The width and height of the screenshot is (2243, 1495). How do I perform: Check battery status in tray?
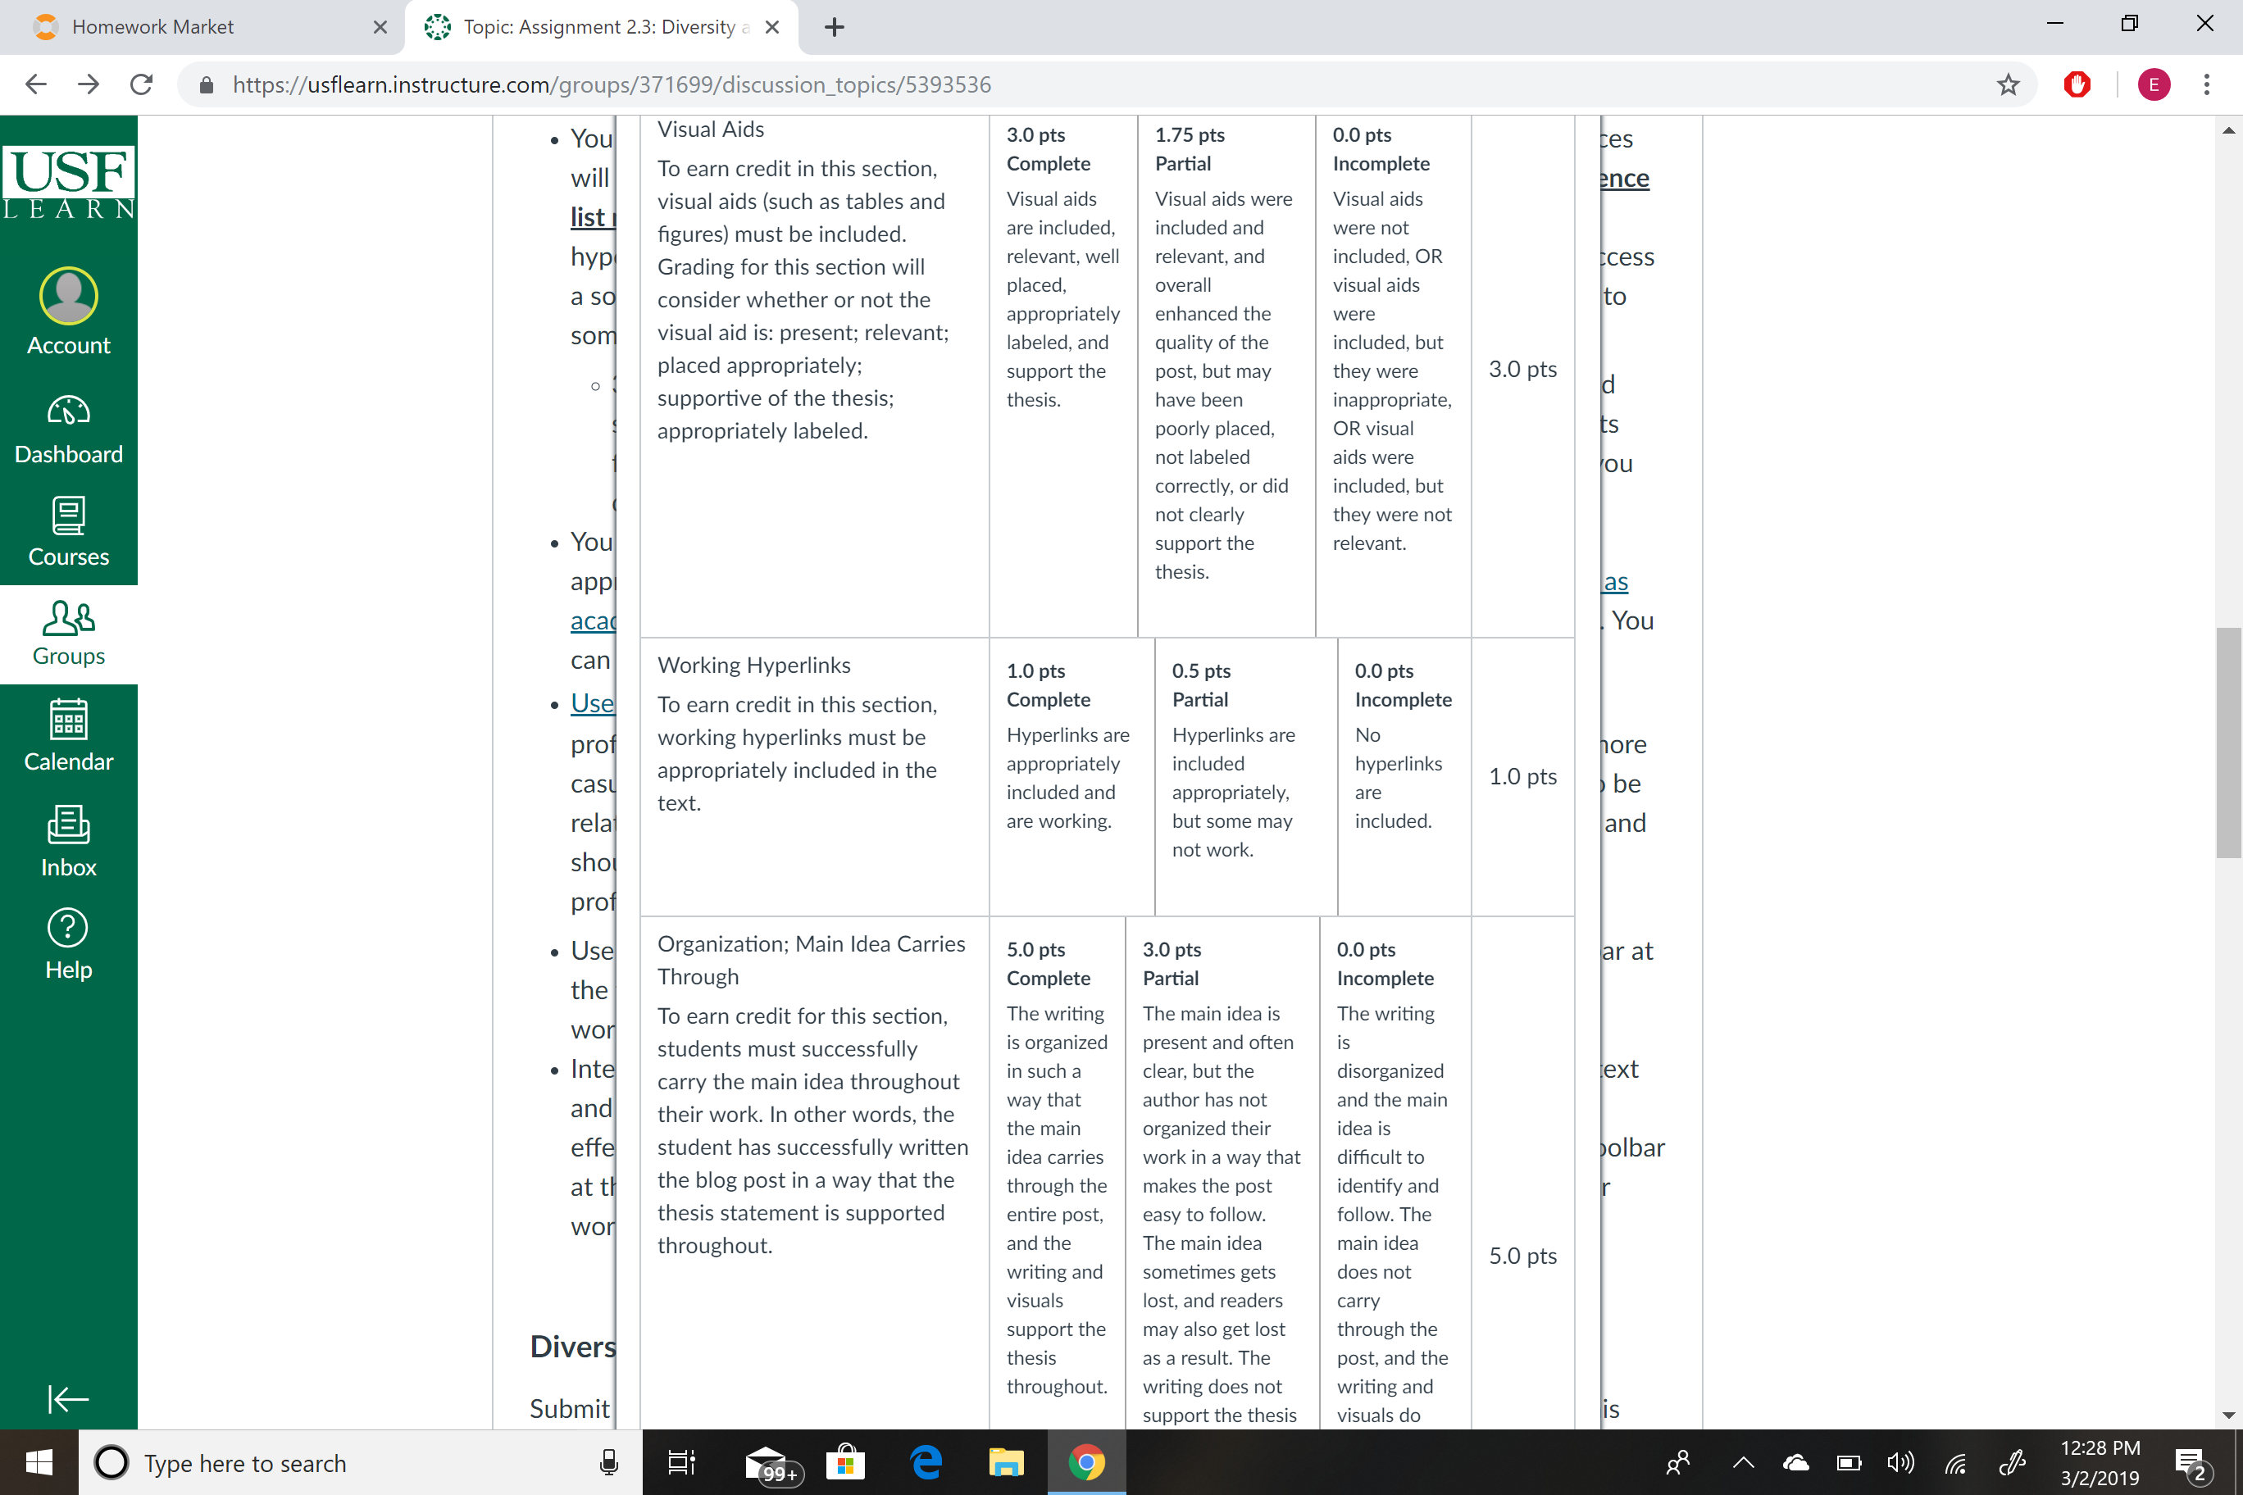[1849, 1462]
